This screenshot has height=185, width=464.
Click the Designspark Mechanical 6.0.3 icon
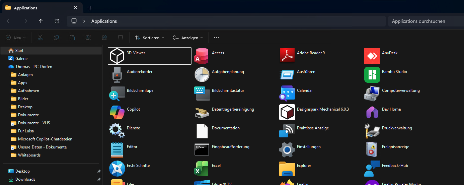coord(287,112)
